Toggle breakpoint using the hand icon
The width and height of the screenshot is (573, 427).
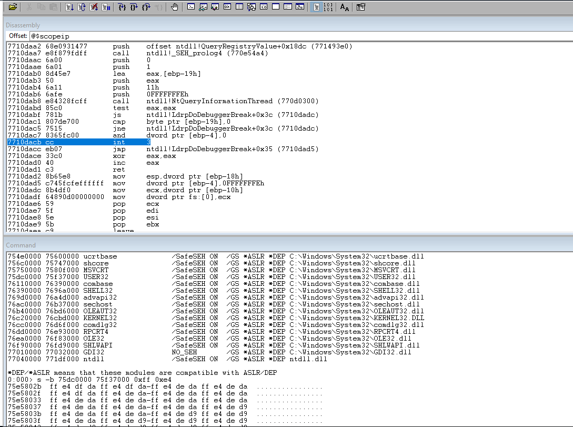pyautogui.click(x=175, y=7)
